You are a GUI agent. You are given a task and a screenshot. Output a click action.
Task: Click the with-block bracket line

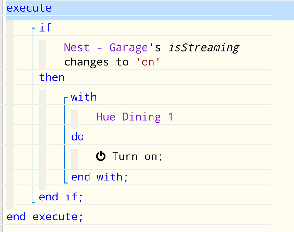[x=64, y=140]
